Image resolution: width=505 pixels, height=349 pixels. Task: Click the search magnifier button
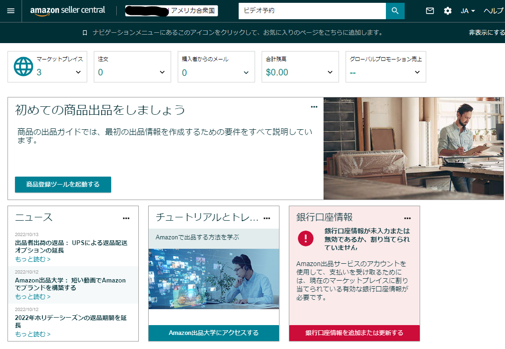click(x=395, y=11)
